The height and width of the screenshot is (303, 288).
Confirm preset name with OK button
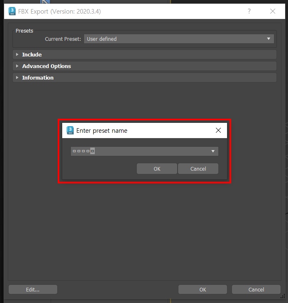[157, 169]
